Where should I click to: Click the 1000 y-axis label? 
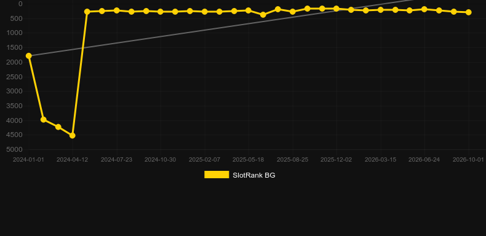click(15, 33)
